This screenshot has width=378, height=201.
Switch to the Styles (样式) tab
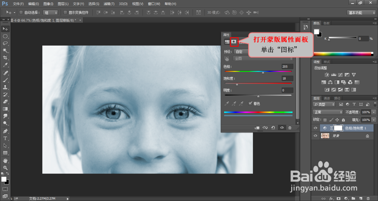327,62
